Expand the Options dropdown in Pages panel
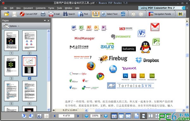The height and width of the screenshot is (121, 190). (x=11, y=26)
